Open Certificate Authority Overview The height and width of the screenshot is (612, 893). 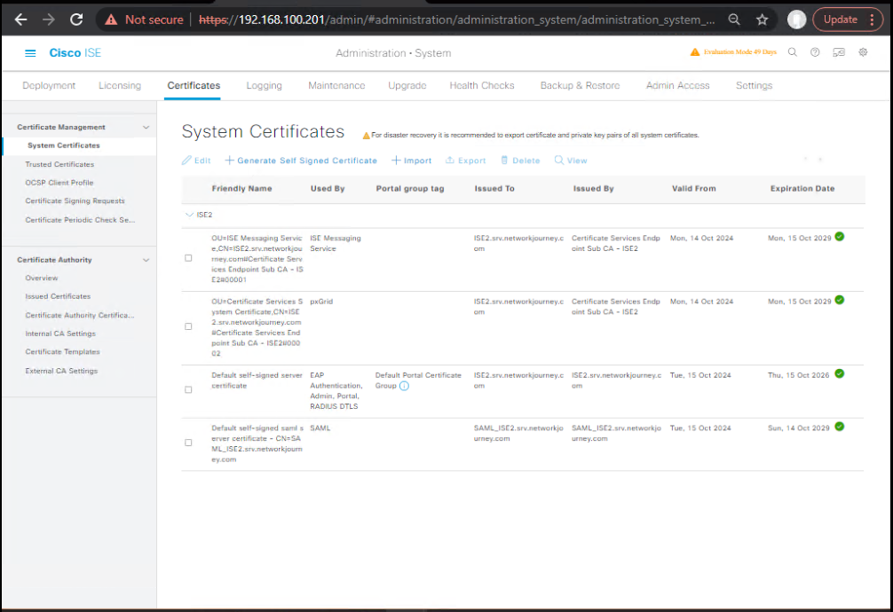pos(42,278)
